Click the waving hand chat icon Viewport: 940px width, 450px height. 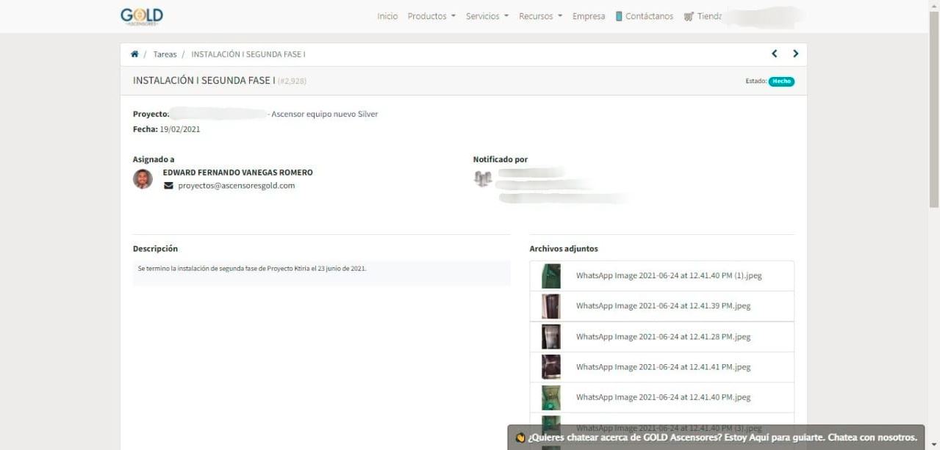[520, 438]
